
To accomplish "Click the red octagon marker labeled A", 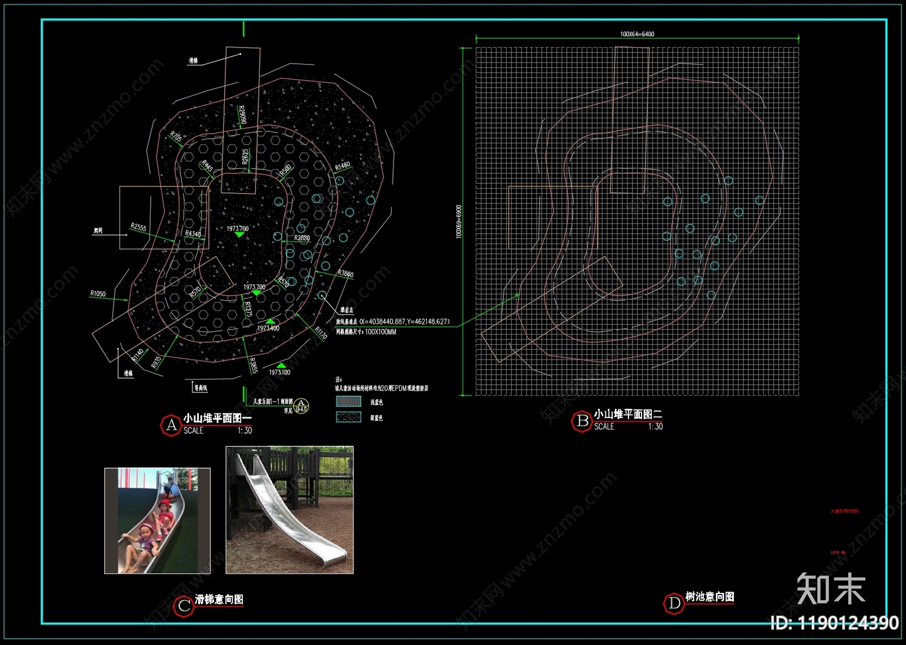I will pyautogui.click(x=172, y=425).
